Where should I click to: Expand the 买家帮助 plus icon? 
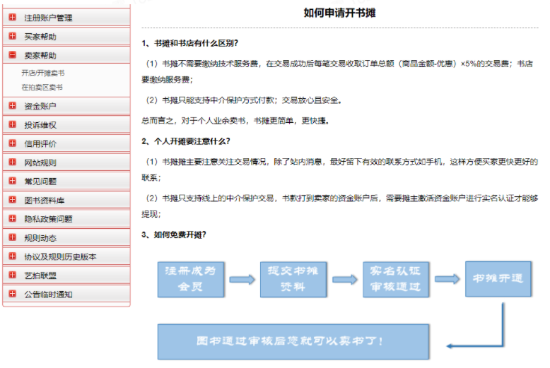(13, 36)
